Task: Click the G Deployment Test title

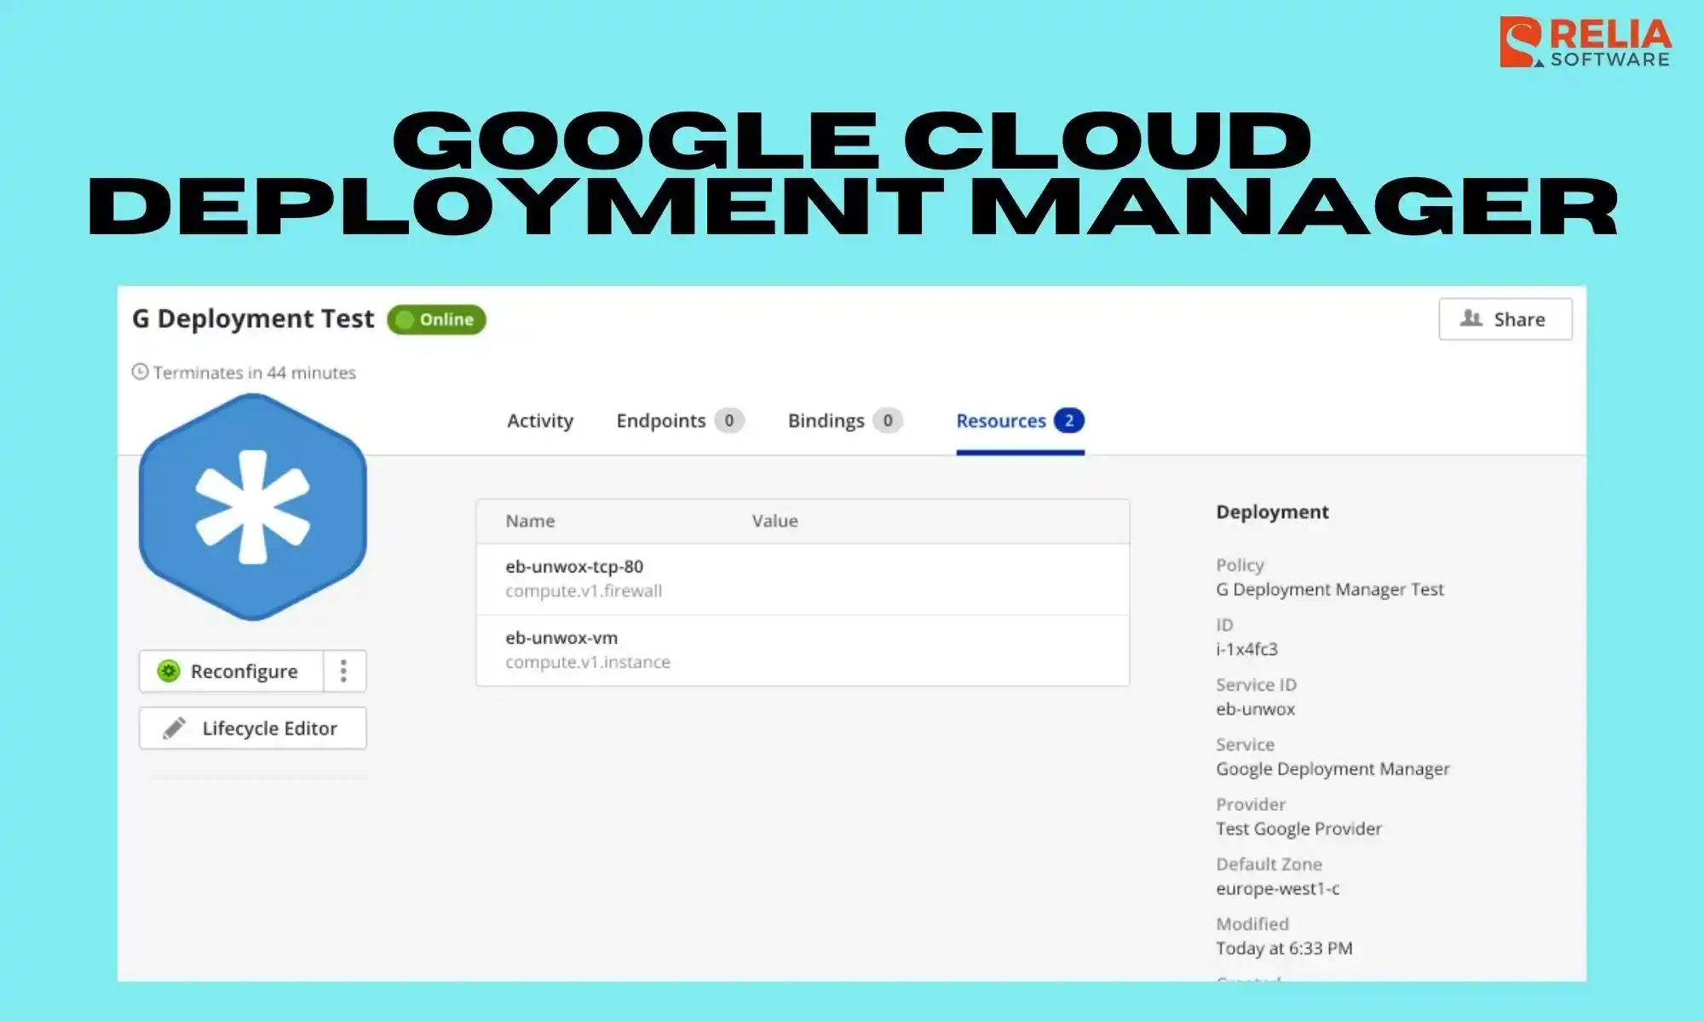Action: [x=253, y=319]
